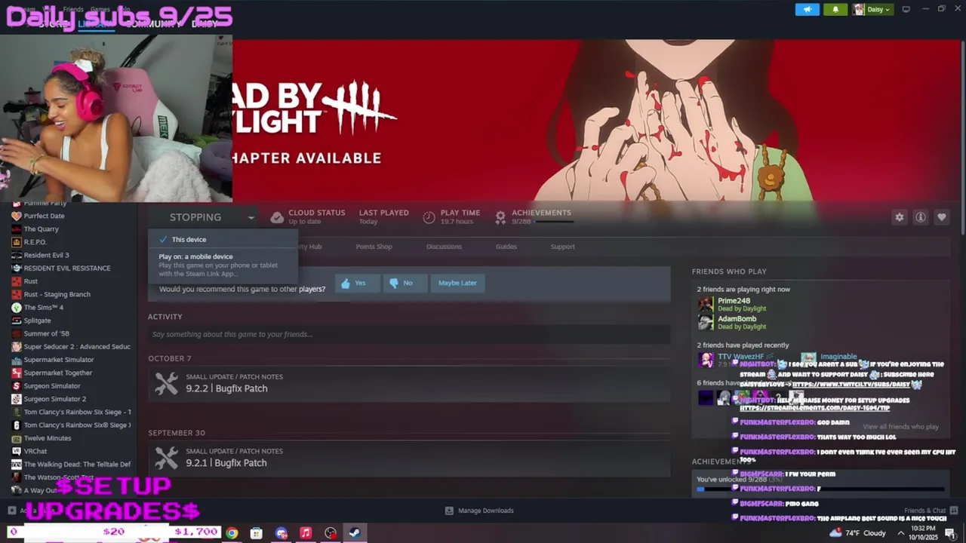
Task: Open View all friends who play
Action: (x=900, y=427)
